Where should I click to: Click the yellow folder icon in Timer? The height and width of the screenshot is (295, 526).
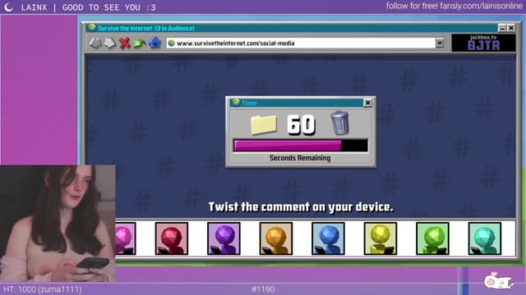click(x=264, y=125)
